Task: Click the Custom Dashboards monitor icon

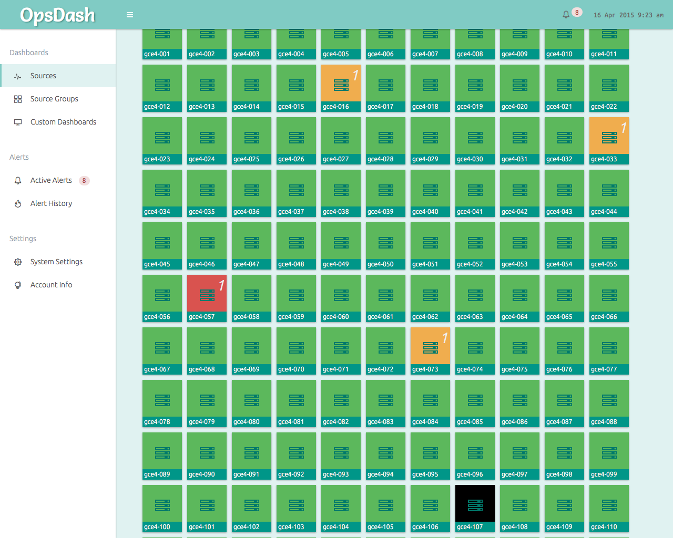Action: click(17, 121)
